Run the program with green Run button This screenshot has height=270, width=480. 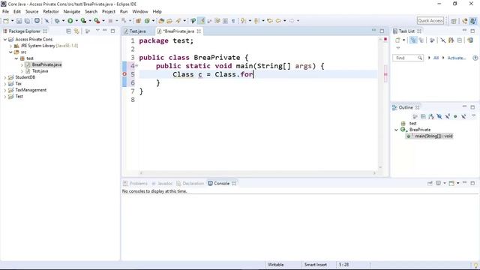(x=70, y=21)
